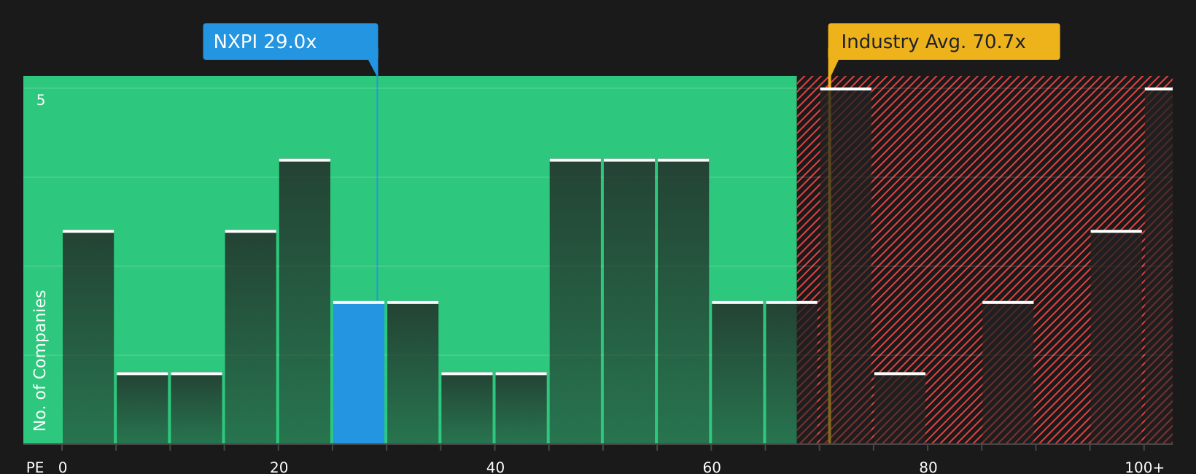The width and height of the screenshot is (1196, 474).
Task: Click the No. of Companies axis title
Action: [x=40, y=360]
